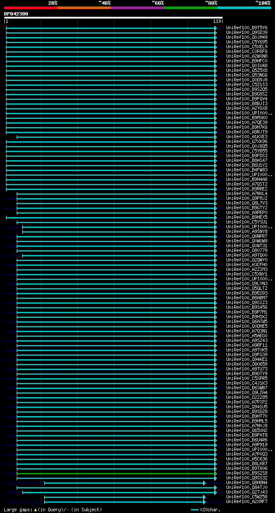The image size is (275, 513).
Task: Select the UniRef100_Q9LYN3 label
Action: 247,284
